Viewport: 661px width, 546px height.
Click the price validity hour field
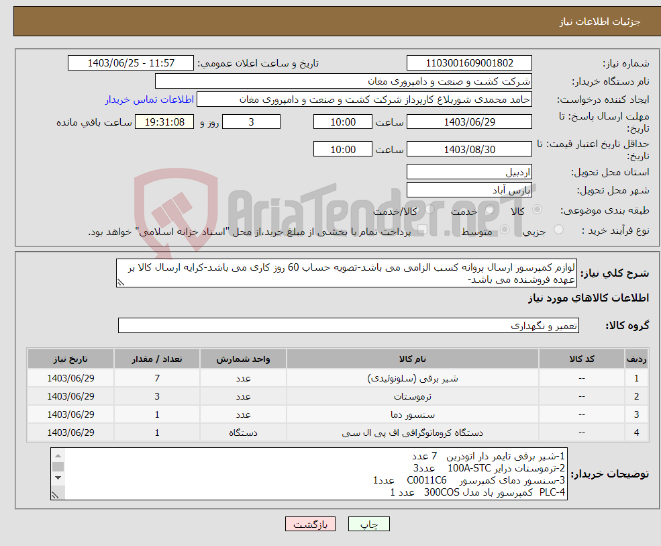click(x=343, y=149)
